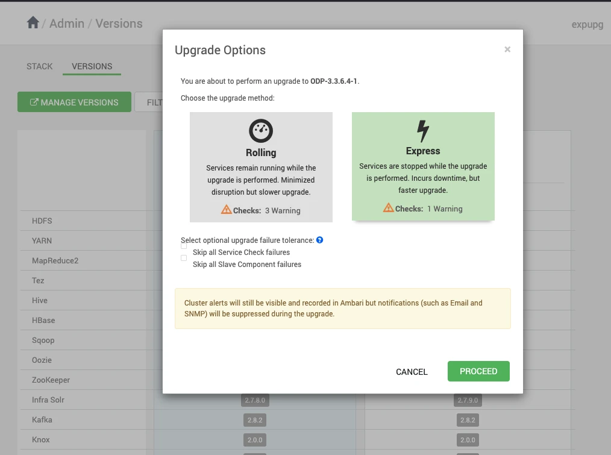Click the YARN service row
The height and width of the screenshot is (455, 611).
tap(83, 240)
